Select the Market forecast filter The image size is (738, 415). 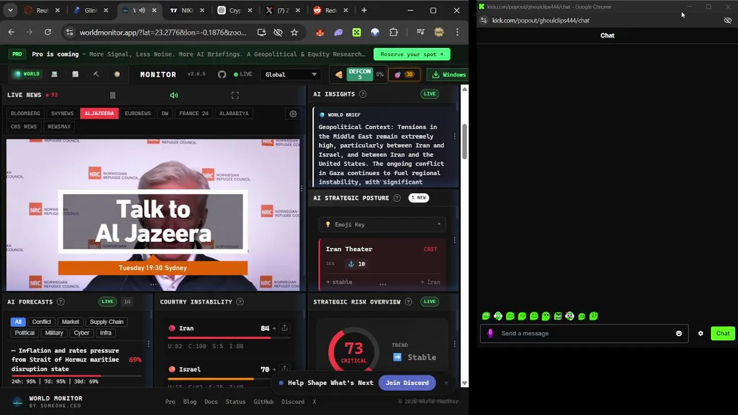coord(70,322)
